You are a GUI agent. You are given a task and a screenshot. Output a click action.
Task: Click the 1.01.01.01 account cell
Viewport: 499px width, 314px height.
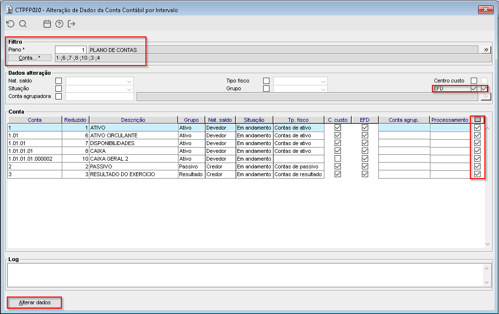35,151
